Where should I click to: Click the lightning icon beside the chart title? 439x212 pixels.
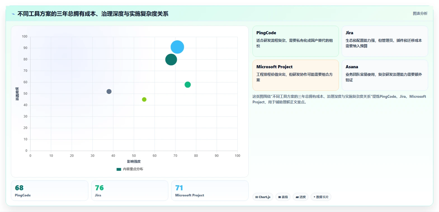pos(13,14)
